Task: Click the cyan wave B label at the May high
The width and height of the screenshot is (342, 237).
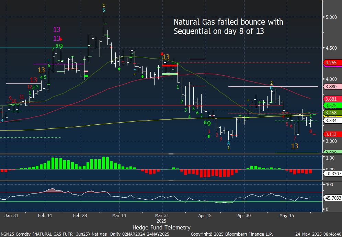Action: click(271, 88)
